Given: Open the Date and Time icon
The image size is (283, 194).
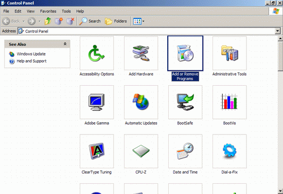Looking at the screenshot, I should 185,151.
